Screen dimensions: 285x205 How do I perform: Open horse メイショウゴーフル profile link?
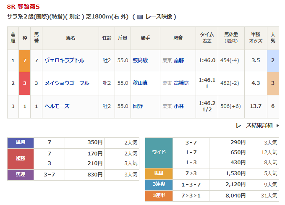point(67,83)
